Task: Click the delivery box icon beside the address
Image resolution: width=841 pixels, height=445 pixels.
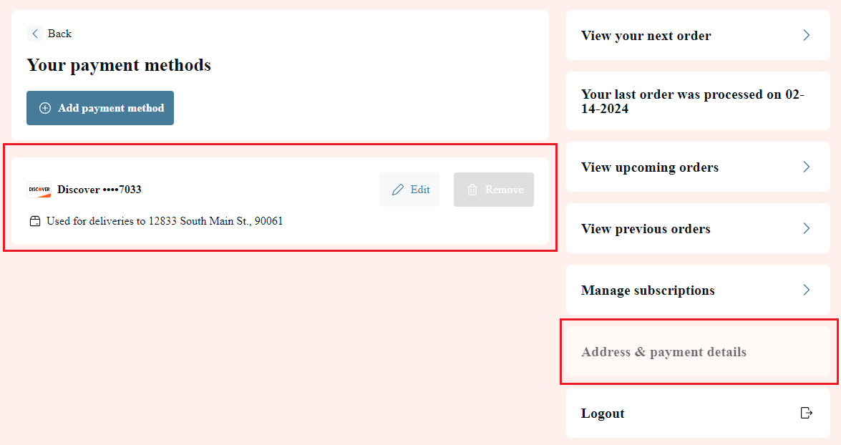Action: pyautogui.click(x=35, y=222)
